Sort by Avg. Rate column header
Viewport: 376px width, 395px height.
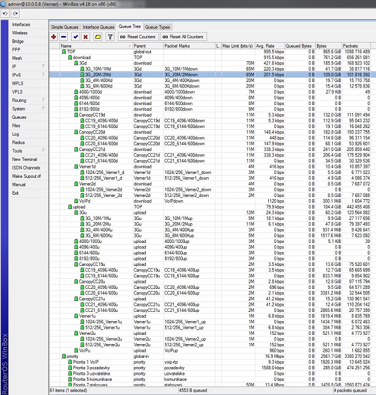pyautogui.click(x=270, y=46)
